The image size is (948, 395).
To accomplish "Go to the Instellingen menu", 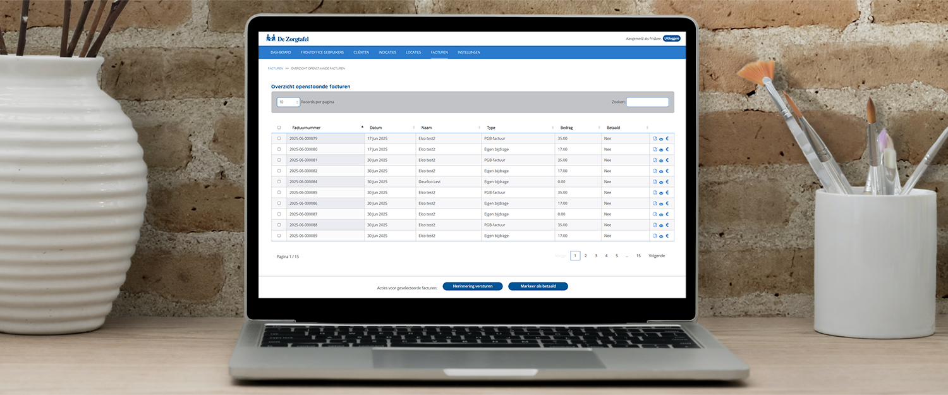I will pyautogui.click(x=468, y=52).
